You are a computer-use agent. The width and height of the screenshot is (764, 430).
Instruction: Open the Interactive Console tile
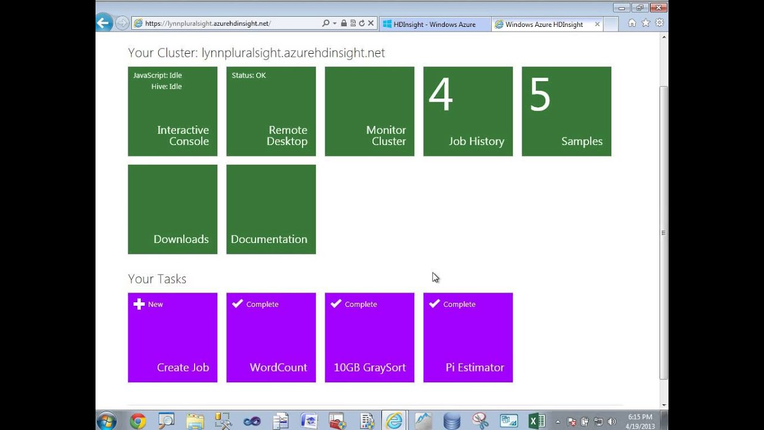tap(172, 111)
